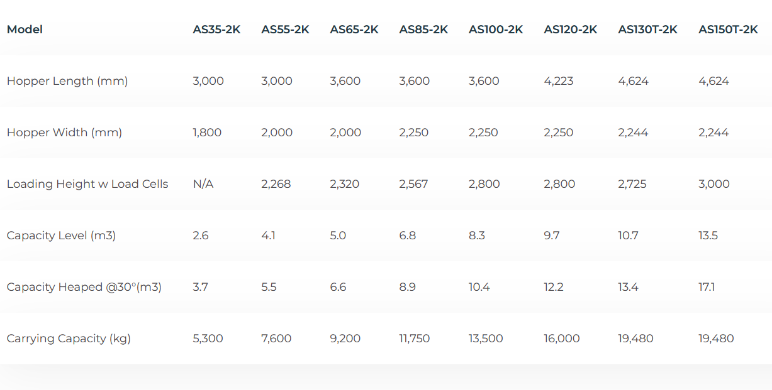
Task: Click the N/A loading height cell
Action: 203,184
